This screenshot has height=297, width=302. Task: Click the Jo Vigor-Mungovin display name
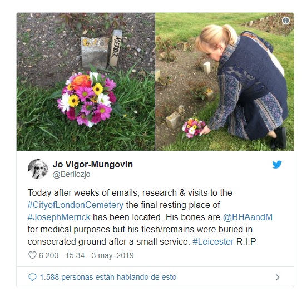93,164
